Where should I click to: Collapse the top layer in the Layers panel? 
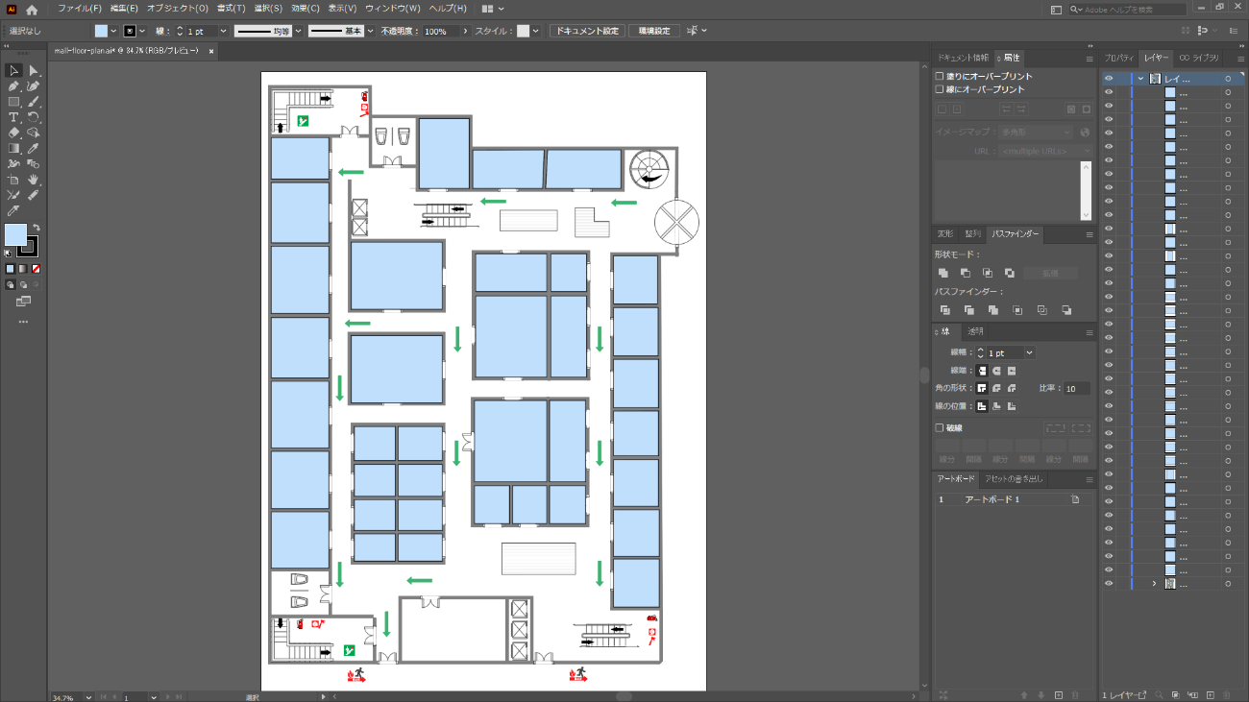[x=1140, y=79]
